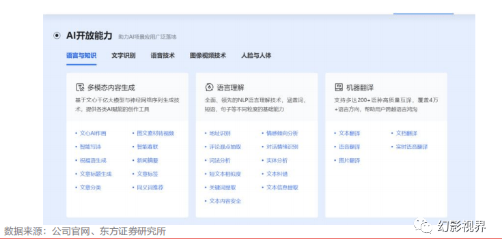The height and width of the screenshot is (248, 502).
Task: Click the 同义词推荐 link
Action: [150, 187]
